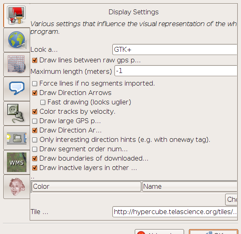The width and height of the screenshot is (241, 234).
Task: Uncheck Color tracks by velocity
Action: point(35,112)
